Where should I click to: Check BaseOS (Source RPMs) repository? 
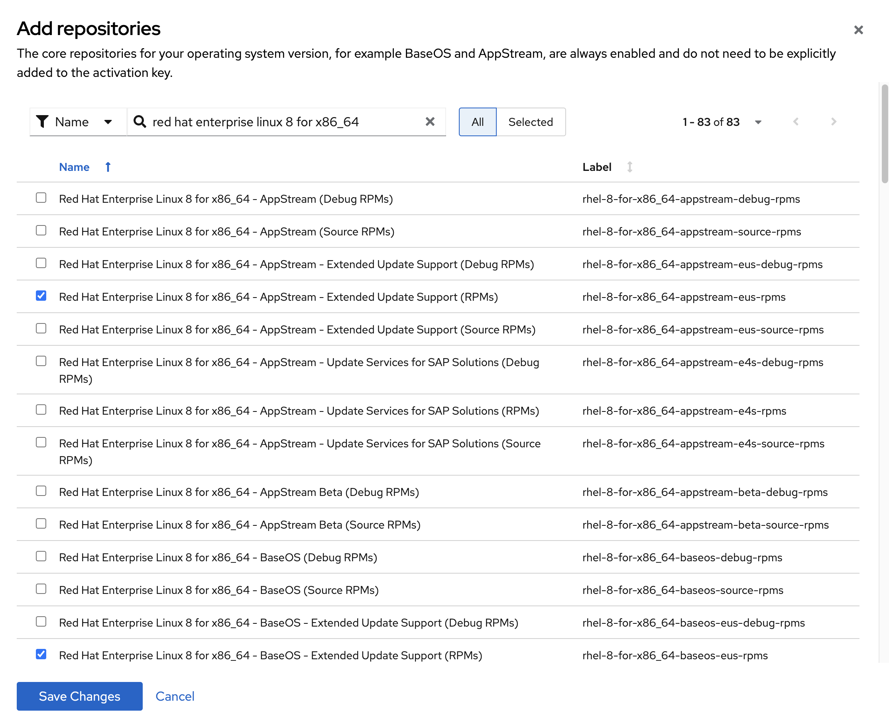pyautogui.click(x=41, y=589)
